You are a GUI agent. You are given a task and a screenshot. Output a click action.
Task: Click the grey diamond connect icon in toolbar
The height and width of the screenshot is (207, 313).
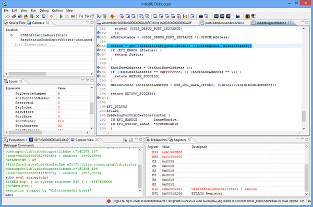pos(8,16)
